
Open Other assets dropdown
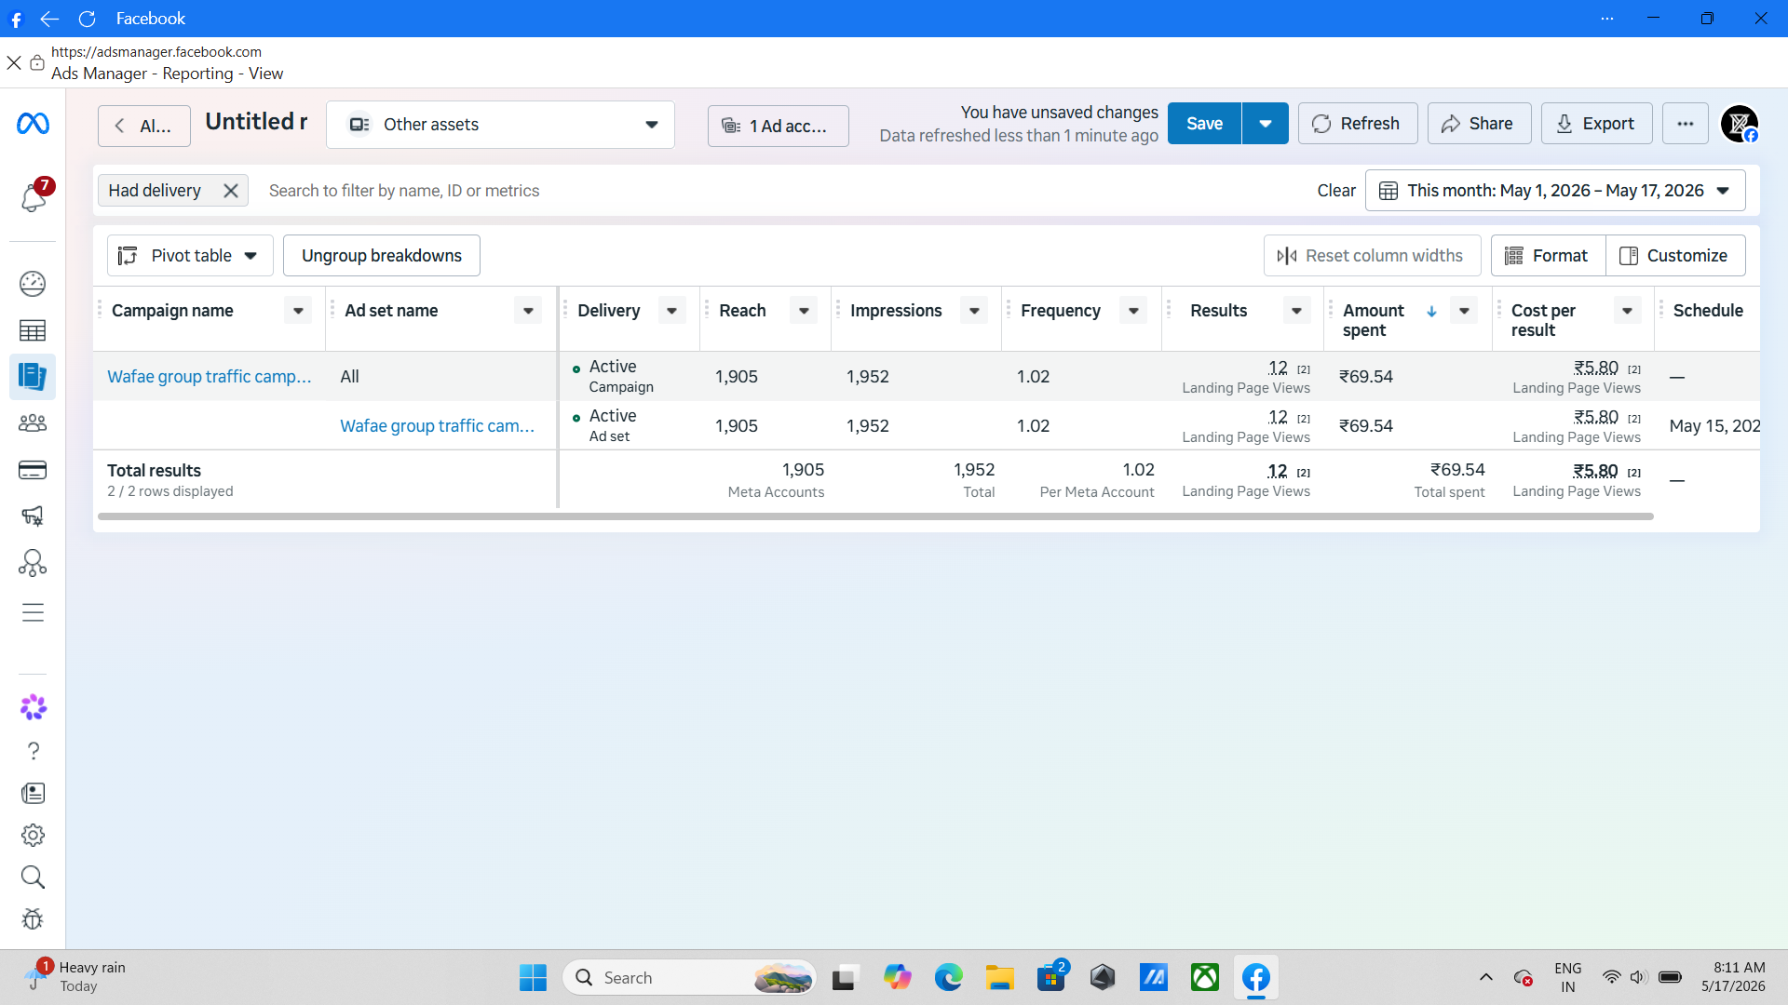coord(500,125)
